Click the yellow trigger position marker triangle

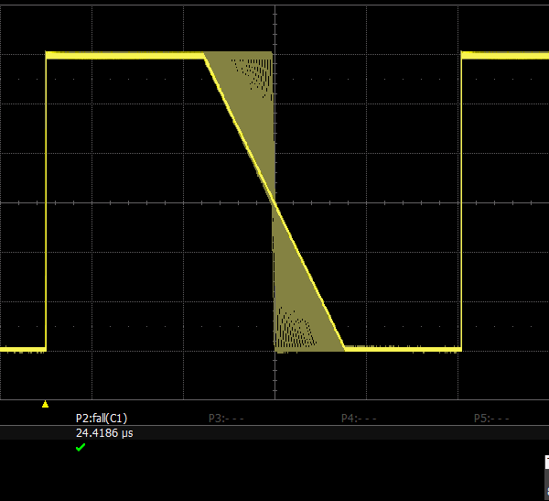(x=45, y=404)
